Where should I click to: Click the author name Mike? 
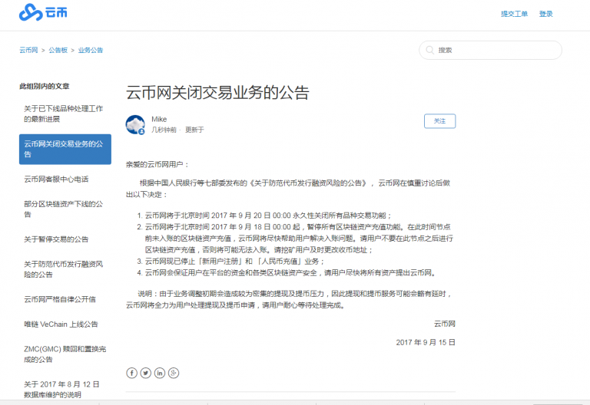[159, 119]
